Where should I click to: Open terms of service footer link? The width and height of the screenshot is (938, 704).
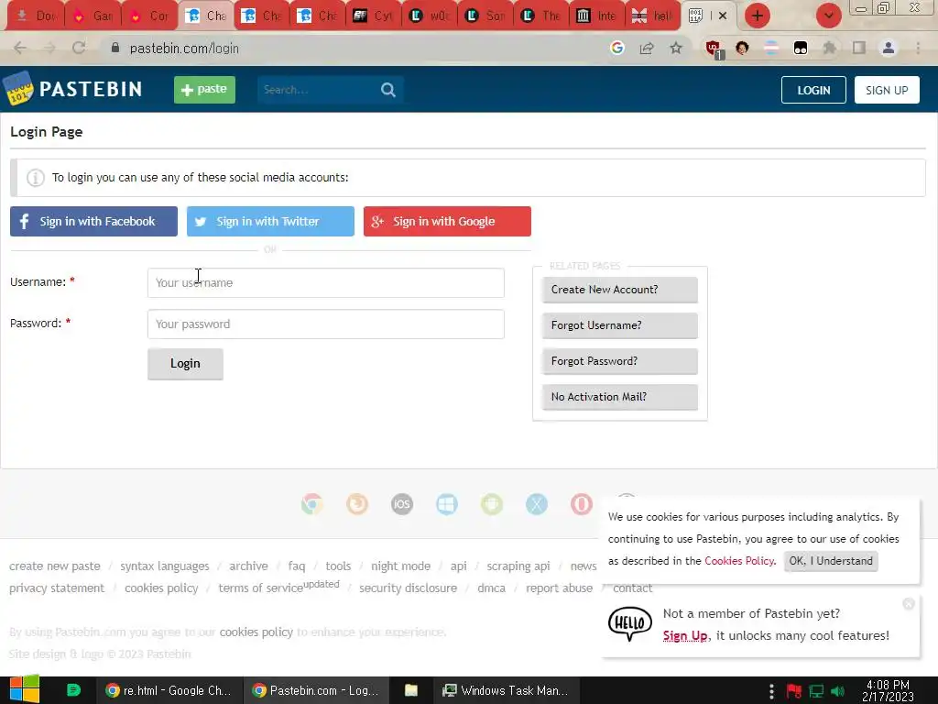coord(261,588)
